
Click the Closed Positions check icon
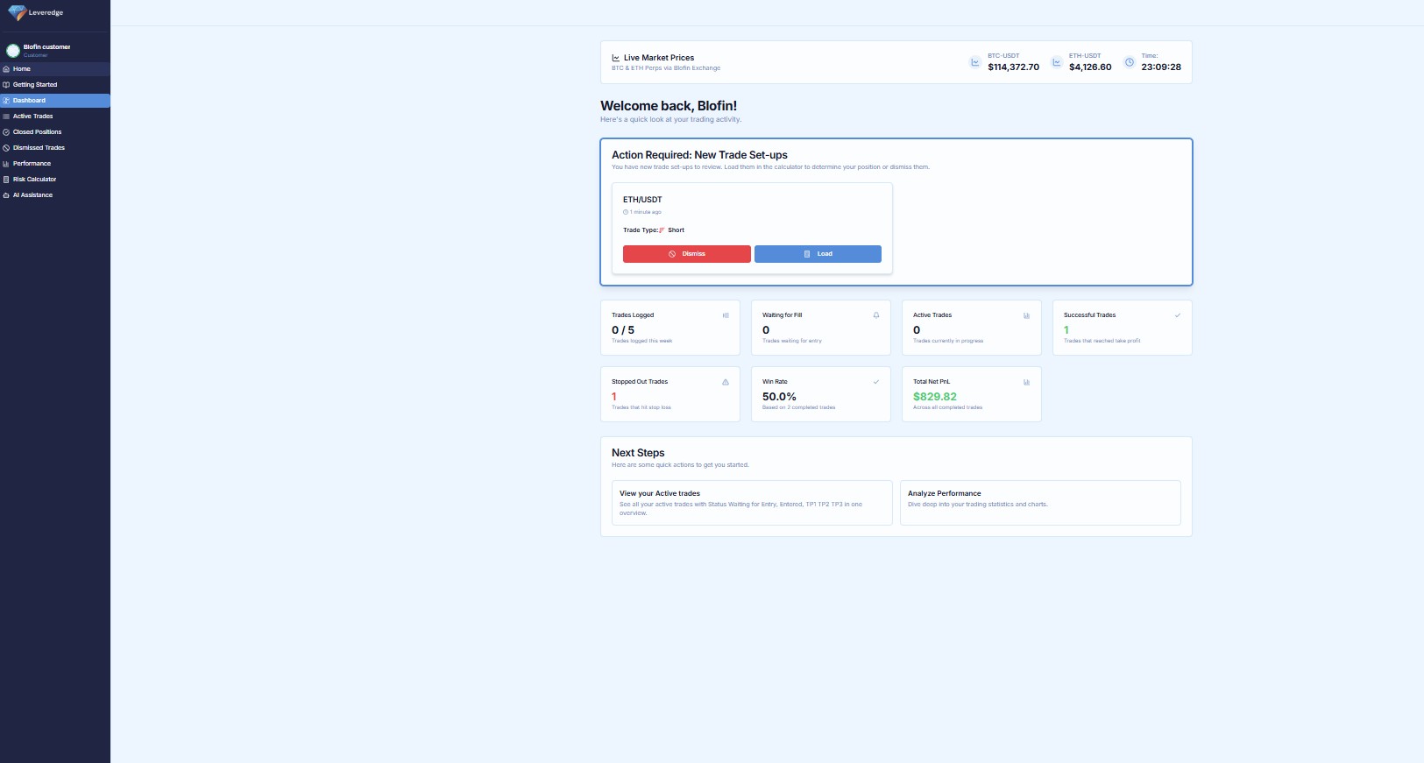click(6, 132)
